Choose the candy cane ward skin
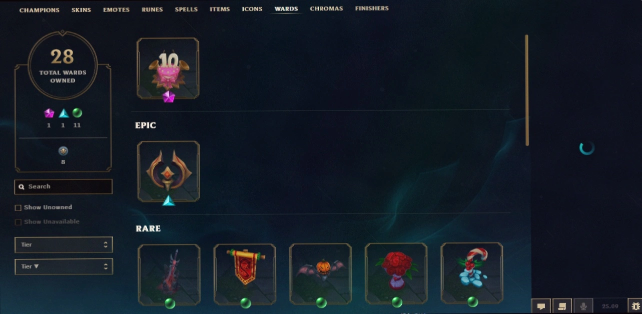642x314 pixels. coord(471,274)
